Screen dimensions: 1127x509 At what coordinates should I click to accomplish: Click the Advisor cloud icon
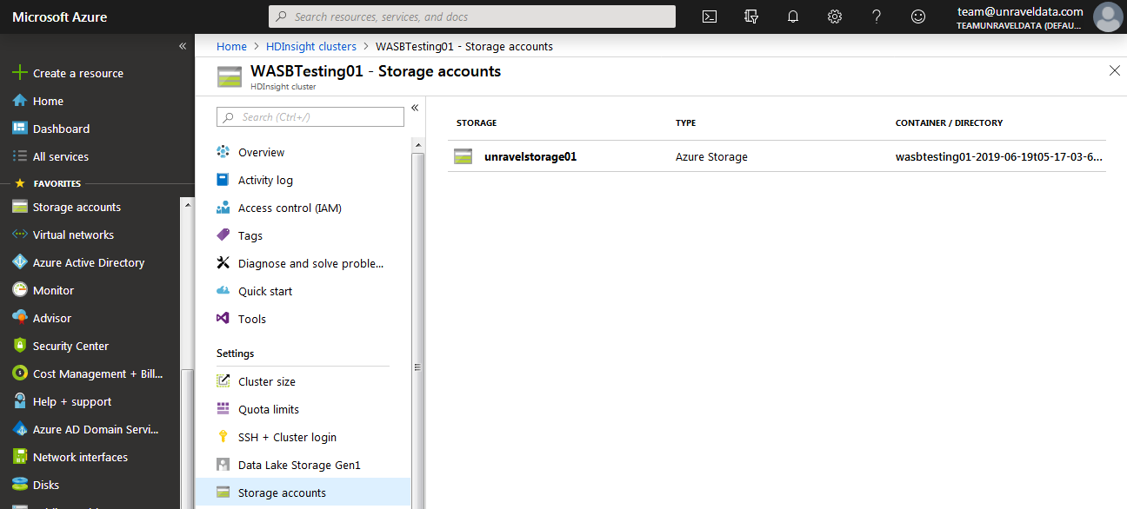tap(20, 318)
